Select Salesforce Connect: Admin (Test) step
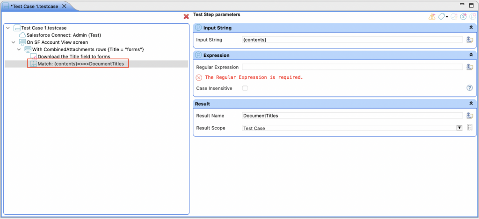The width and height of the screenshot is (479, 219). click(64, 35)
